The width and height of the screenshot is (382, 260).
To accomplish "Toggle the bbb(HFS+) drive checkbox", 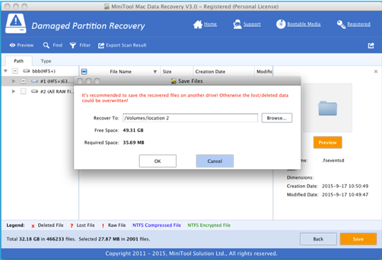I will 15,71.
